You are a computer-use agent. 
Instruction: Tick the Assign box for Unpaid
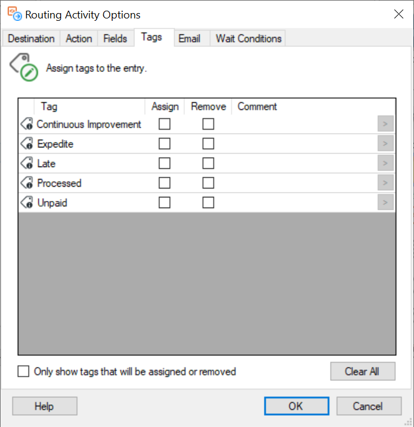[164, 203]
